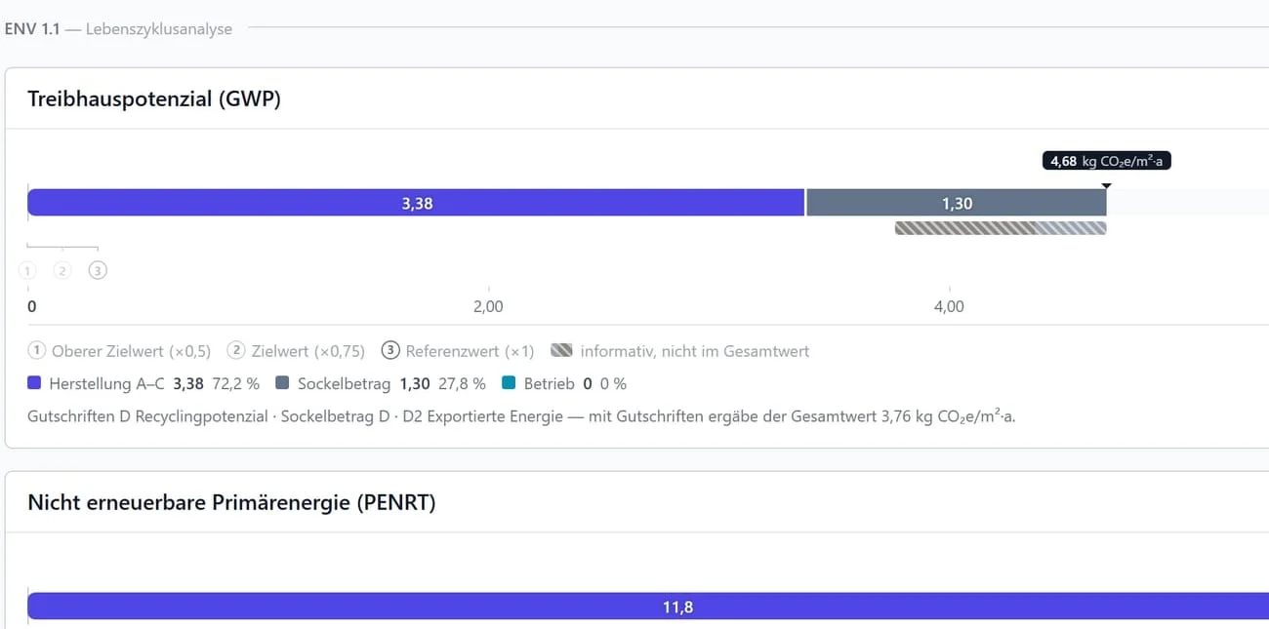The width and height of the screenshot is (1269, 629).
Task: Click the Treibhauspotenzial (GWP) card title
Action: coord(154,98)
